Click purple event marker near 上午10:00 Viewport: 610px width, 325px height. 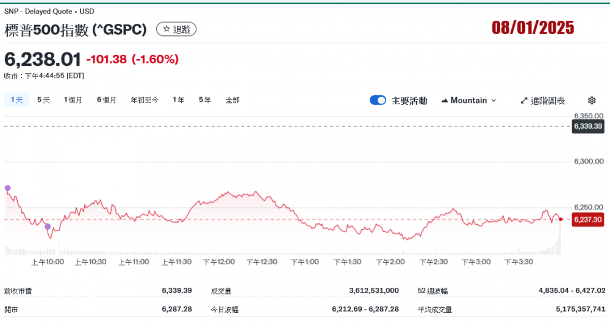tap(48, 226)
